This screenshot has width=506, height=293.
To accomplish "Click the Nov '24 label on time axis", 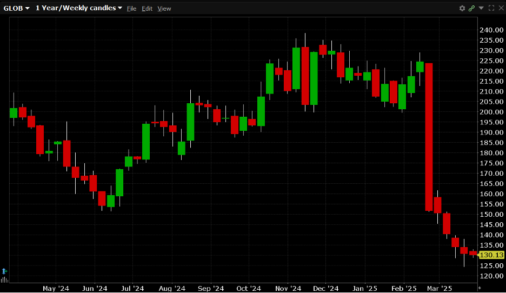I will 288,289.
